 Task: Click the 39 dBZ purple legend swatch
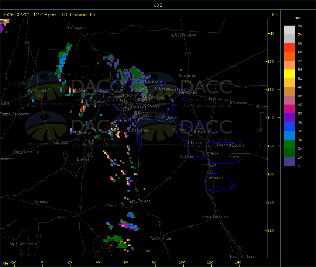(289, 118)
